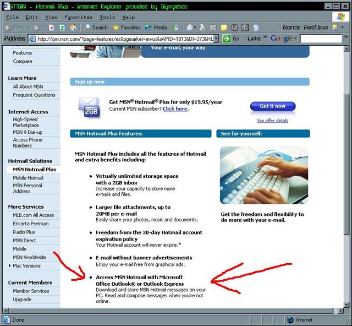This screenshot has width=352, height=326.
Task: Click the Print icon in toolbar
Action: point(202,28)
